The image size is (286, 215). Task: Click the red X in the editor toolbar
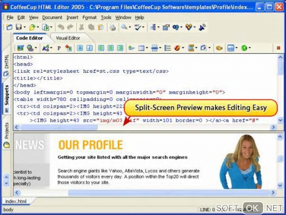tap(278, 48)
